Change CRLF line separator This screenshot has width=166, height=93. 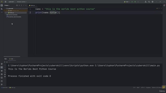pos(138,88)
